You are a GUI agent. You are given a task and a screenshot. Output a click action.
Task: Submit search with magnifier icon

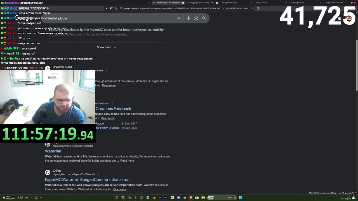pos(204,18)
